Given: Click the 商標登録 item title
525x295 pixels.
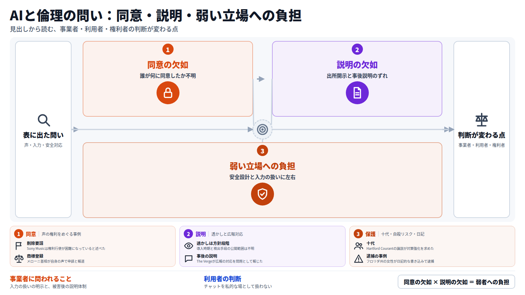Looking at the screenshot, I should click(x=35, y=256).
